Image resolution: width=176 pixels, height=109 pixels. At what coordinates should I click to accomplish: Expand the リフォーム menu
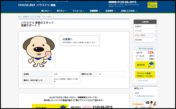pos(78,11)
